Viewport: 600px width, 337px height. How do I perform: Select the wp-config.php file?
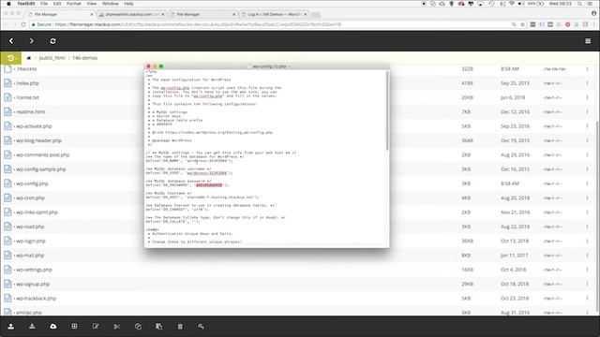click(32, 183)
